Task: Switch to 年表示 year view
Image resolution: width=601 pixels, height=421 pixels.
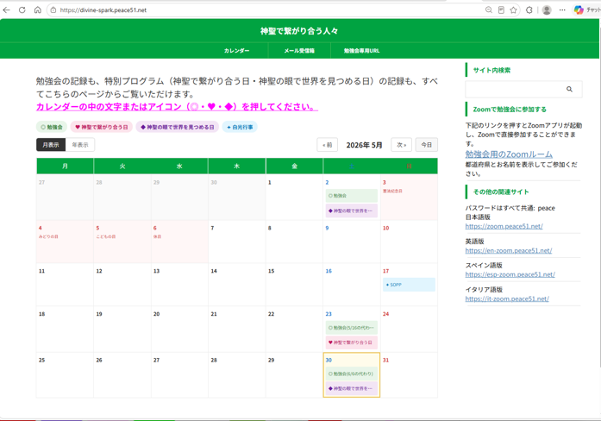Action: point(80,145)
